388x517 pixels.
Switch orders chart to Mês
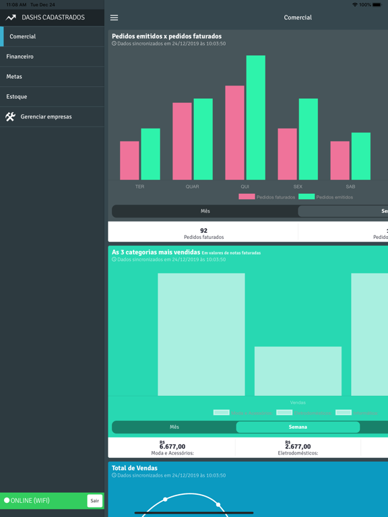pyautogui.click(x=205, y=211)
